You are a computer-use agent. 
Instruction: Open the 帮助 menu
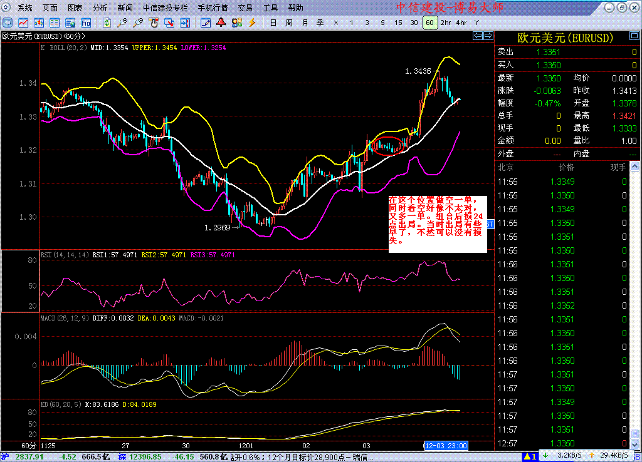point(296,8)
